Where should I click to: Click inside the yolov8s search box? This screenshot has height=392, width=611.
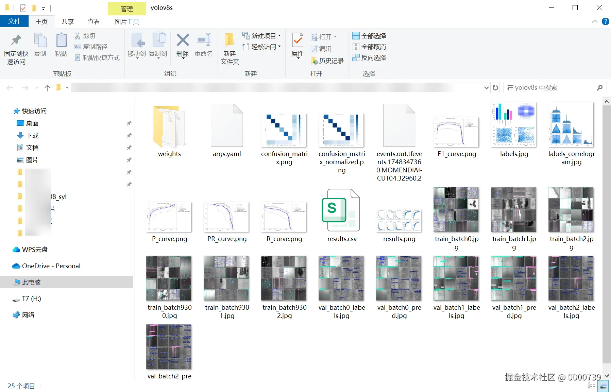coord(551,87)
